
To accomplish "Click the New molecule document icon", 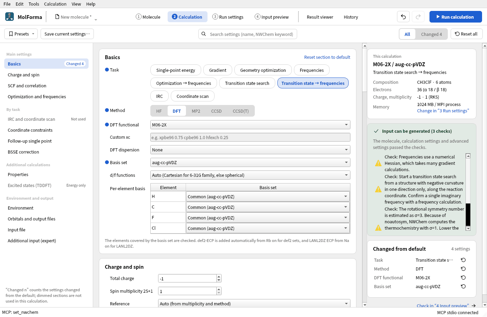I will pos(57,17).
